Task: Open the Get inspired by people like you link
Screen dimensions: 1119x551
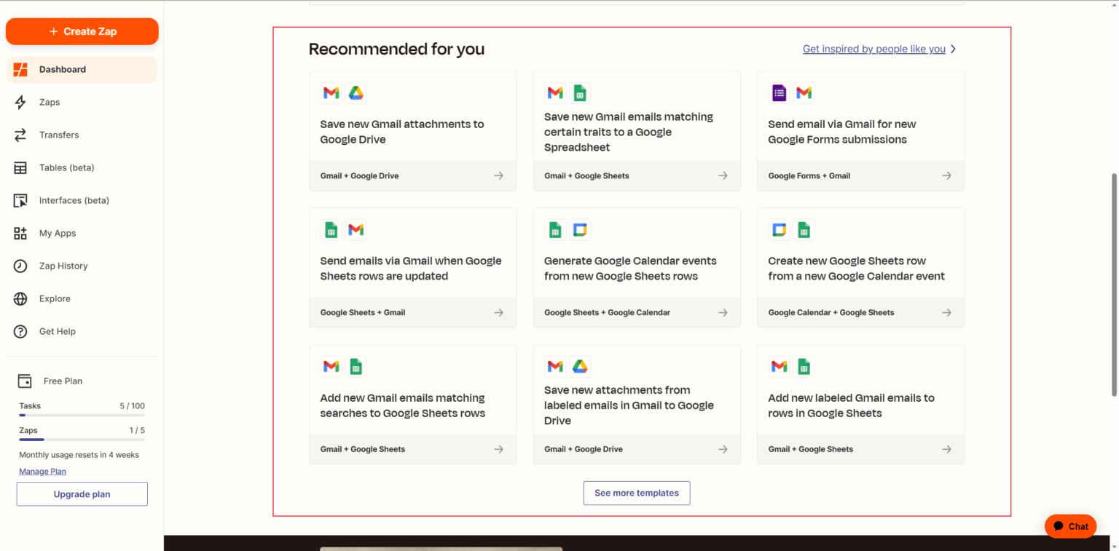Action: 874,49
